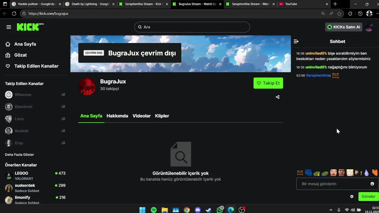Open the emoji picker in message box

(x=372, y=184)
